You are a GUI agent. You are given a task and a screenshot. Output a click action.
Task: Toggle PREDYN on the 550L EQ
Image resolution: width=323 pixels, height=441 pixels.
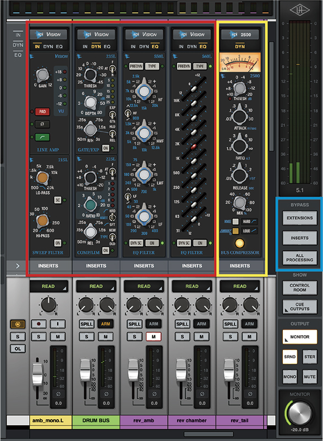click(x=136, y=66)
